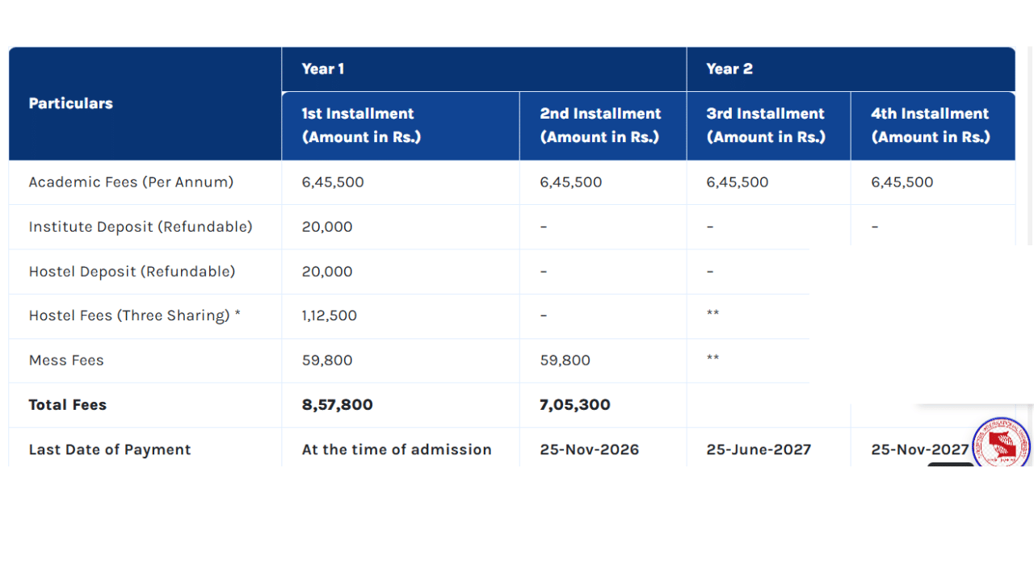Click the 7,05,300 total amount cell

(x=574, y=404)
